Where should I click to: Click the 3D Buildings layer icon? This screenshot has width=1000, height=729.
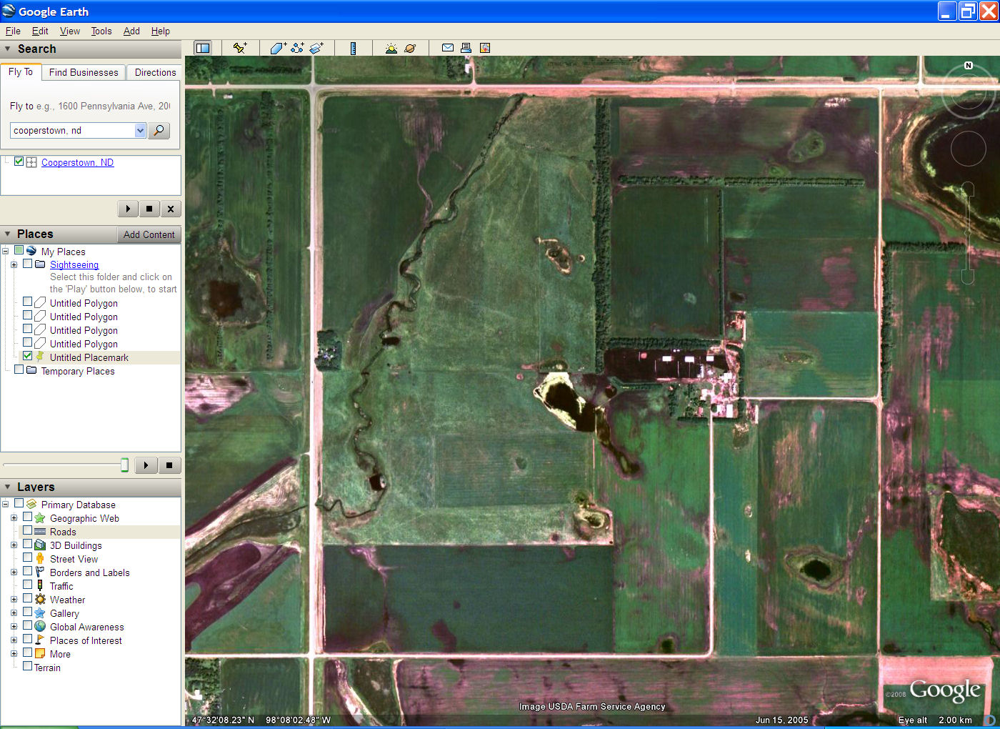point(40,545)
